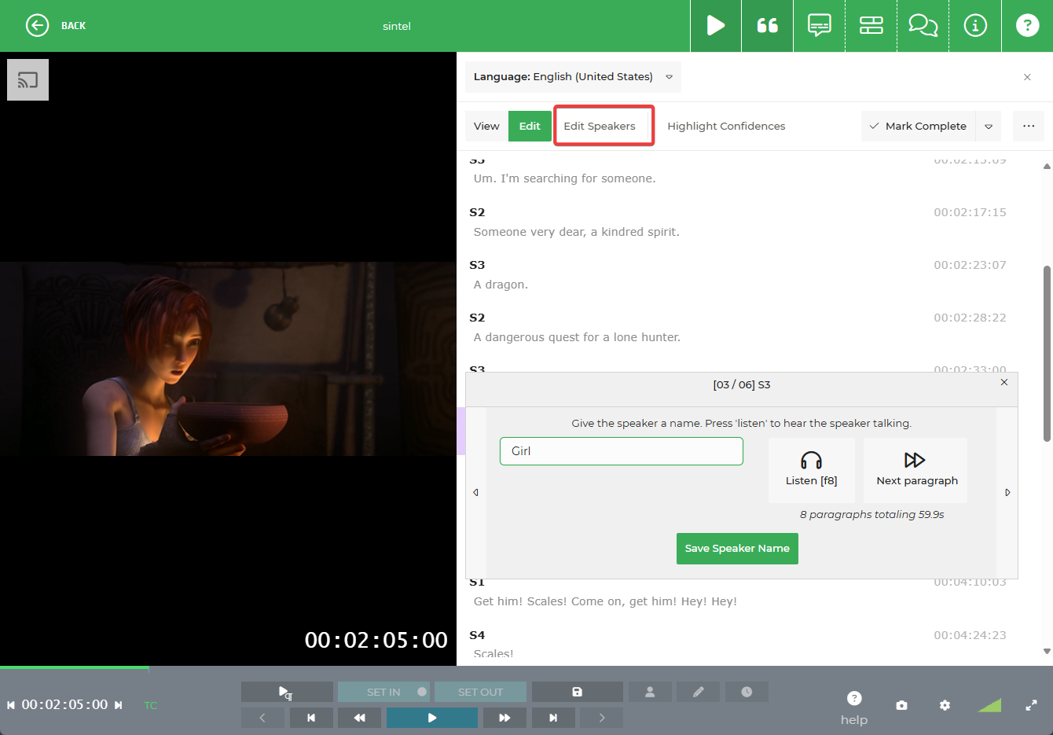Screen dimensions: 1053x735
Task: Click the play paragraph button in bottom toolbar
Action: (x=287, y=692)
